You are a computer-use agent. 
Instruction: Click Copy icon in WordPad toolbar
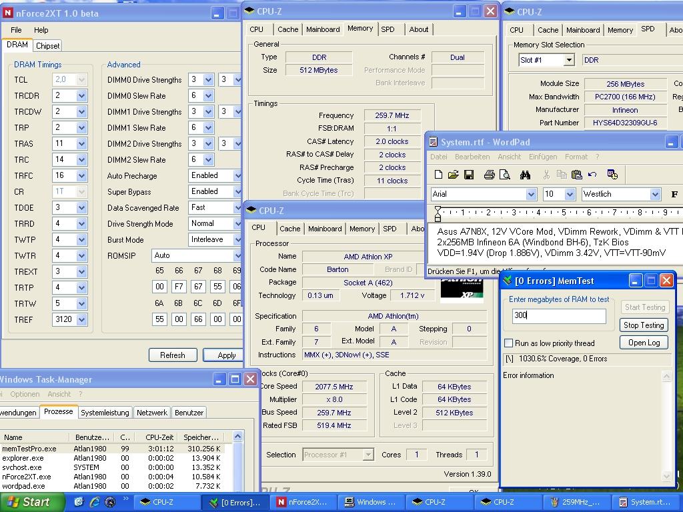pyautogui.click(x=562, y=175)
